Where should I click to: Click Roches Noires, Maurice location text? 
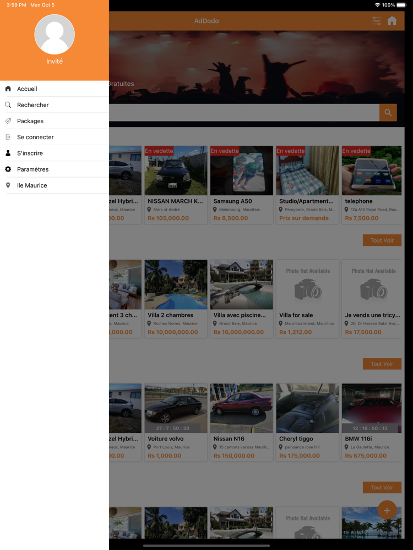coord(175,323)
